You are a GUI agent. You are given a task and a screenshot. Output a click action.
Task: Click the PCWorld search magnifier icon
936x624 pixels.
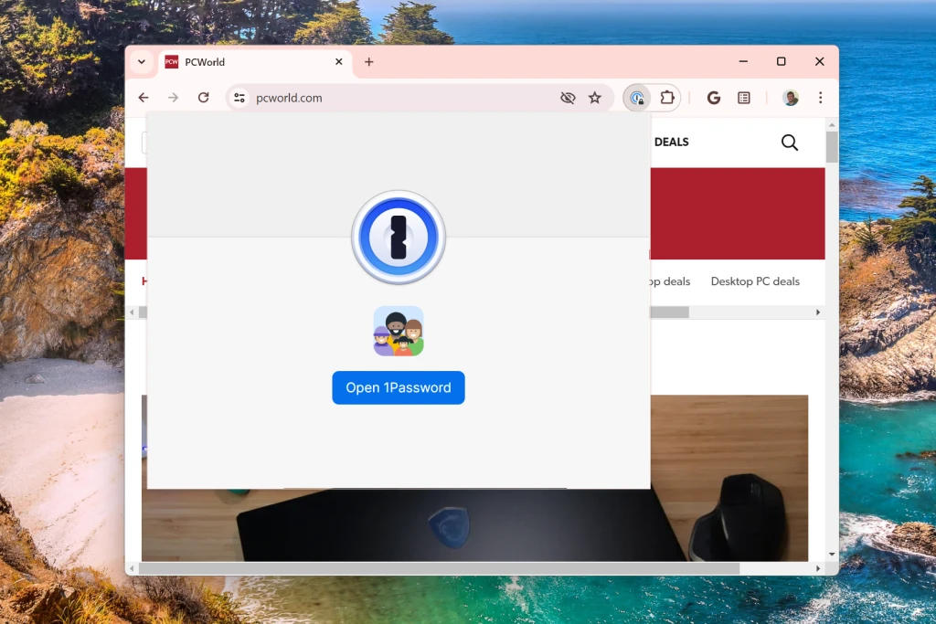[790, 143]
